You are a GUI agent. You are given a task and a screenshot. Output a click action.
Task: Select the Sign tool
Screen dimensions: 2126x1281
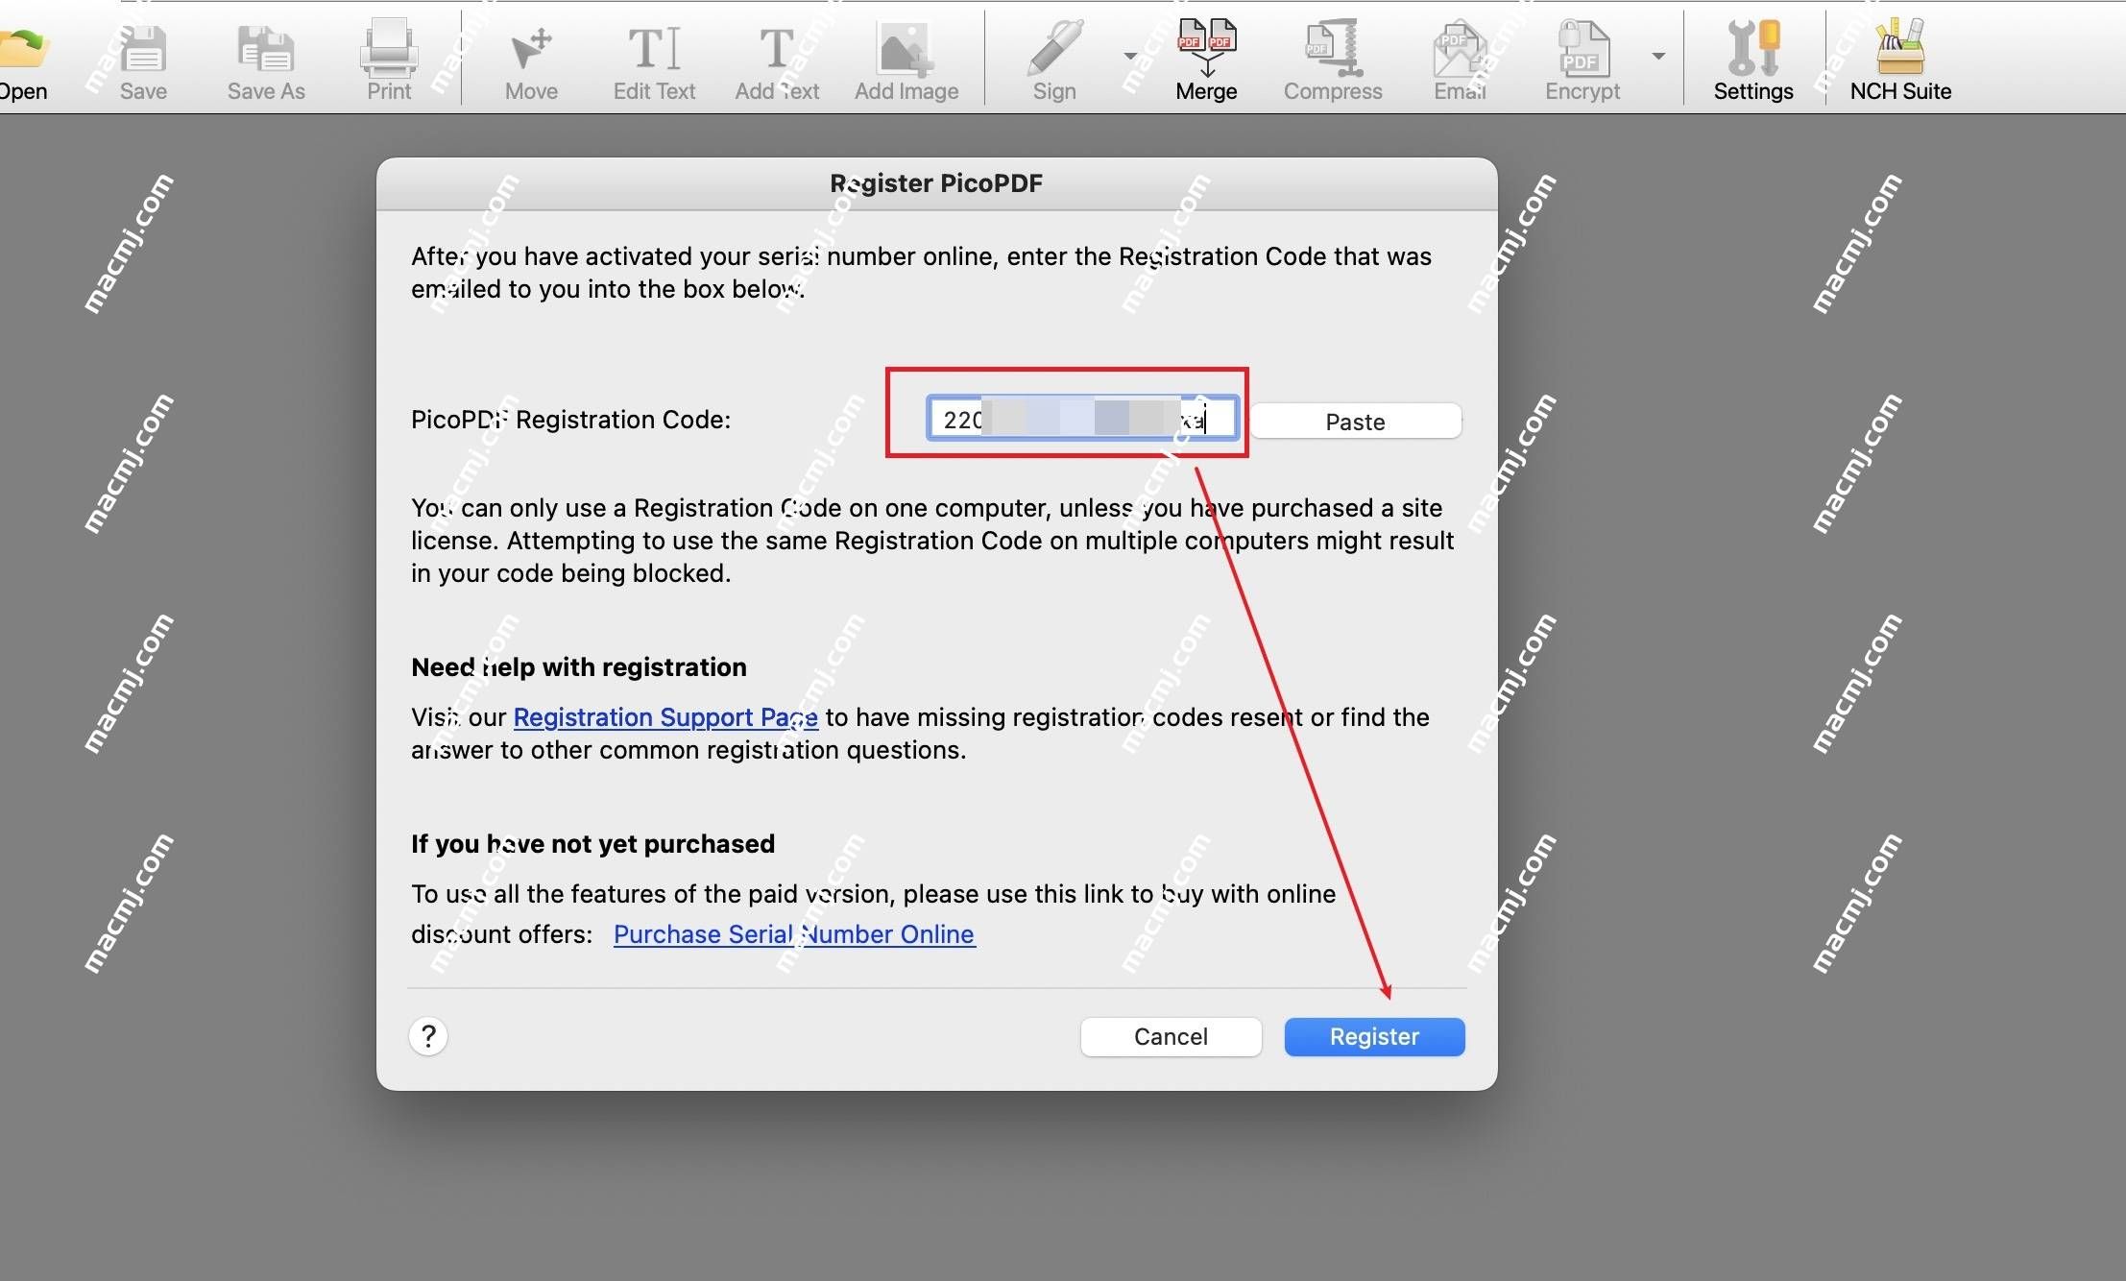[x=1054, y=62]
